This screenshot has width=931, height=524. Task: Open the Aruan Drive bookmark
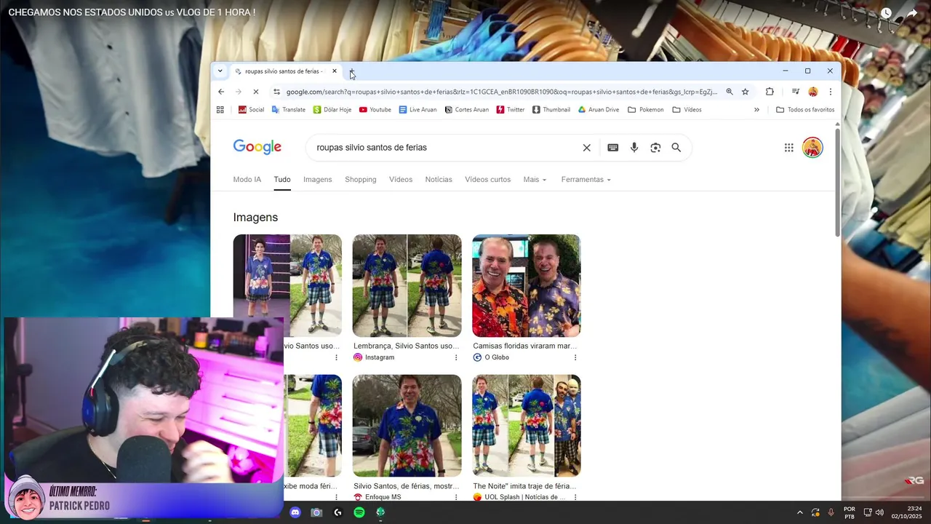tap(599, 110)
